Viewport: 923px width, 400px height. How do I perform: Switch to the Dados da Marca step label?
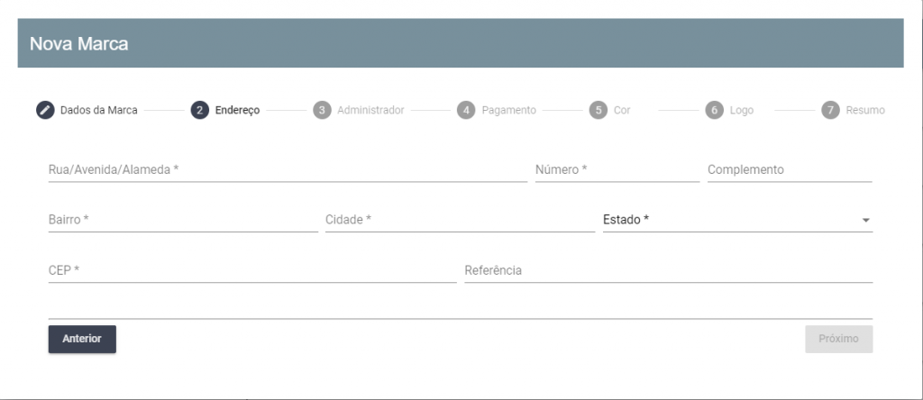[99, 110]
